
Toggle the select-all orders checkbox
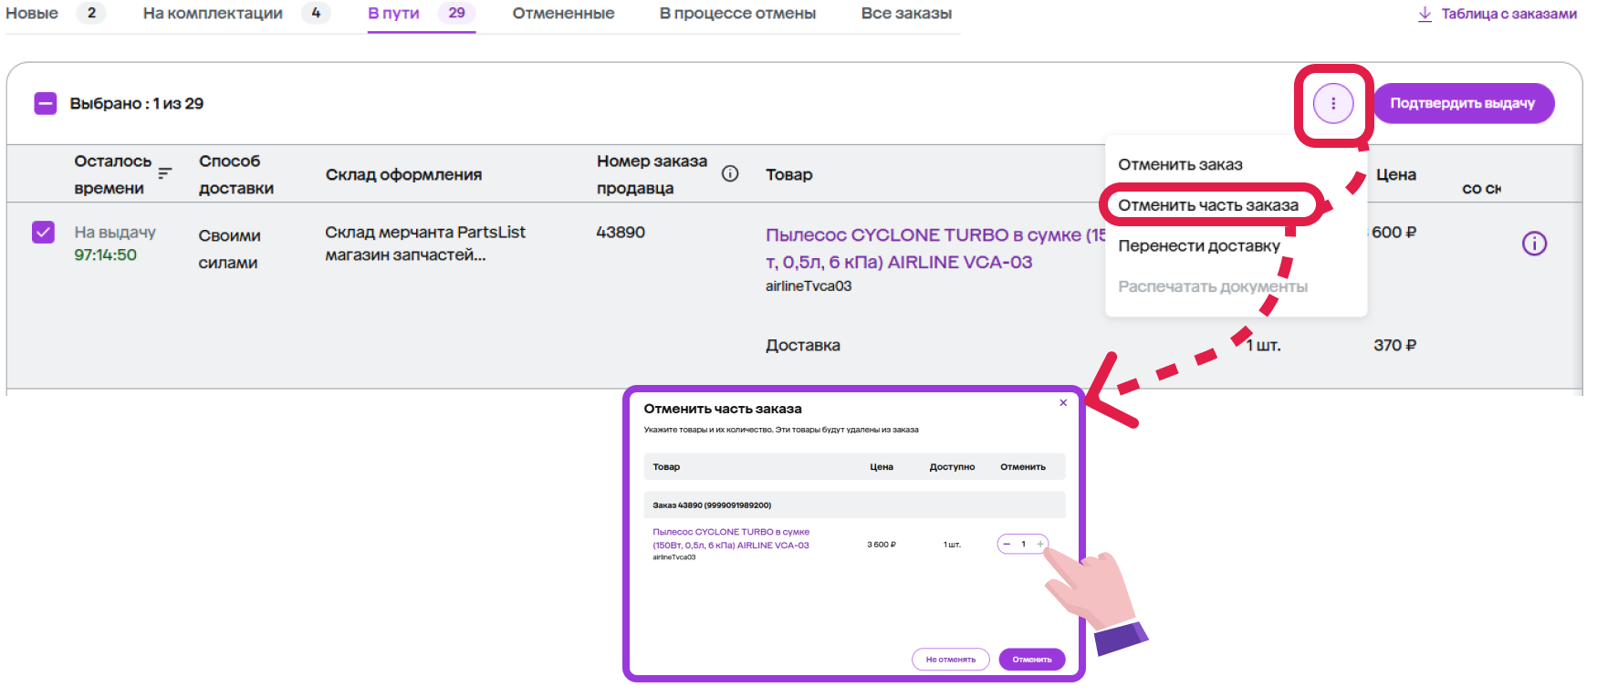46,104
